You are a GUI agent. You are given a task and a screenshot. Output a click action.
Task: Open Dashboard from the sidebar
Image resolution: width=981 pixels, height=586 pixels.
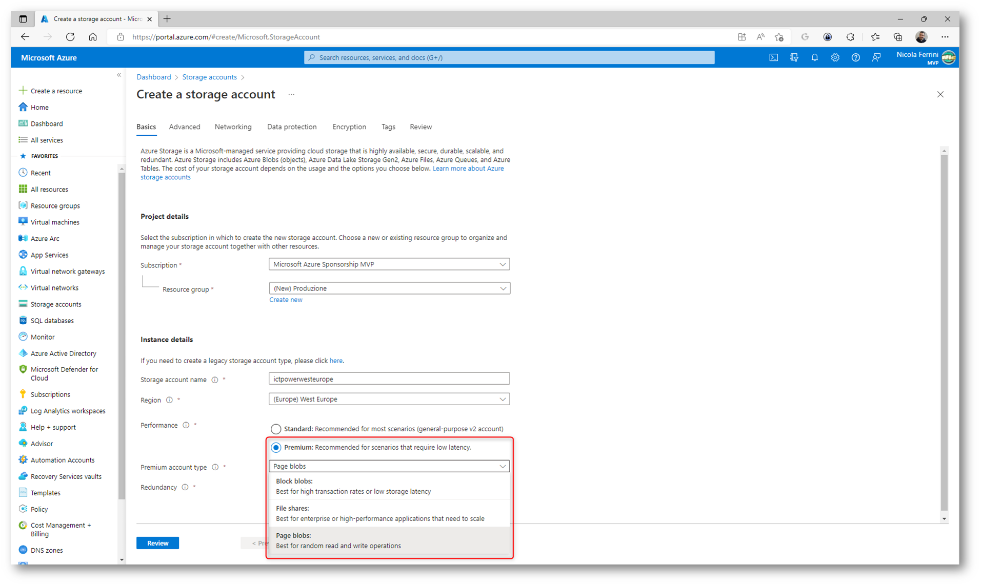(x=47, y=123)
